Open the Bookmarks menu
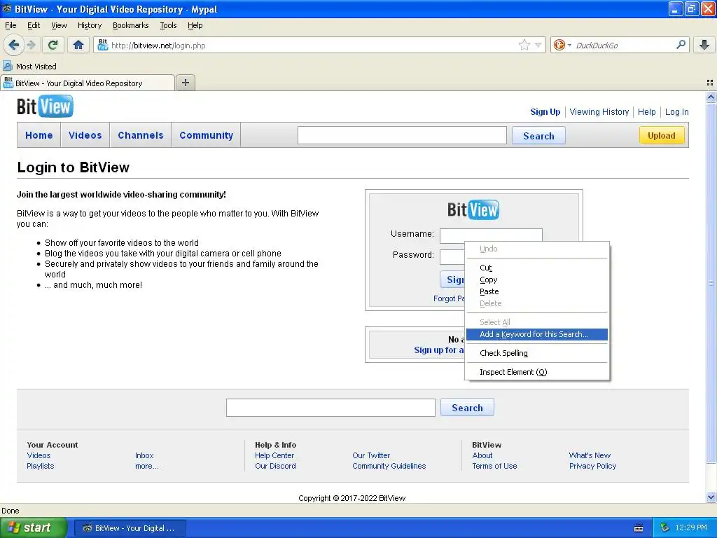The image size is (717, 538). coord(131,25)
